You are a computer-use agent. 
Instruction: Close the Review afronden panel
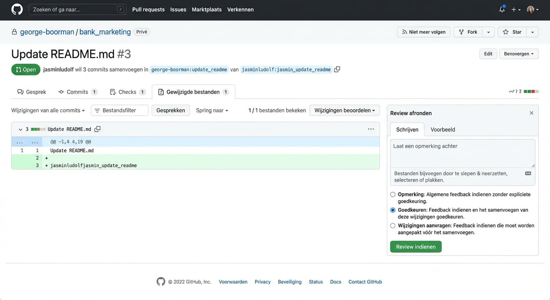(531, 113)
